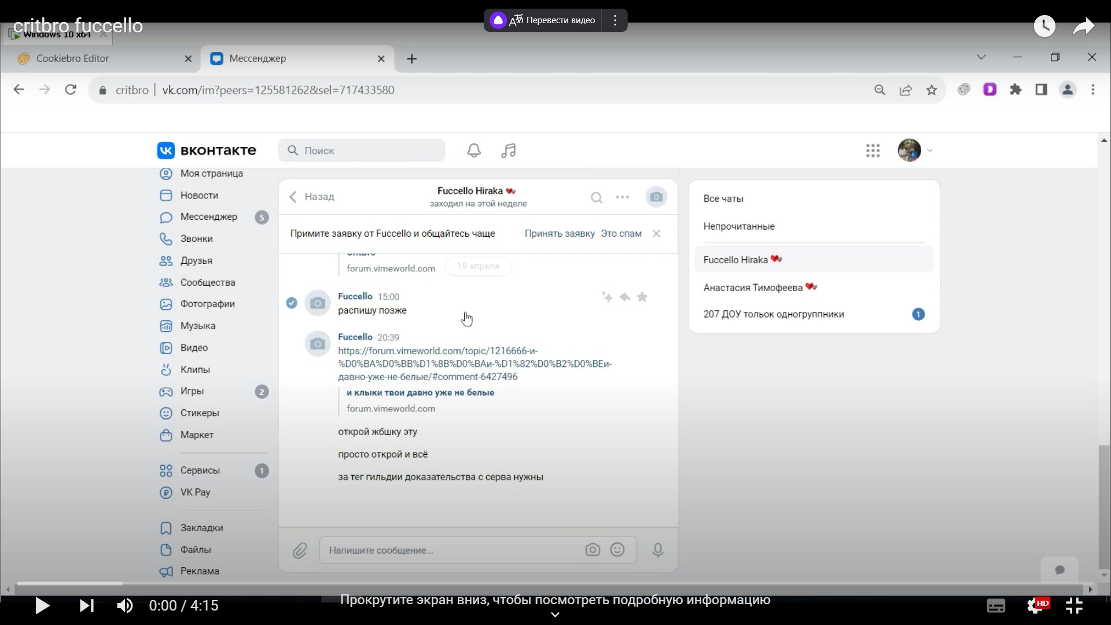
Task: Click the Принять заявку link
Action: pos(560,234)
